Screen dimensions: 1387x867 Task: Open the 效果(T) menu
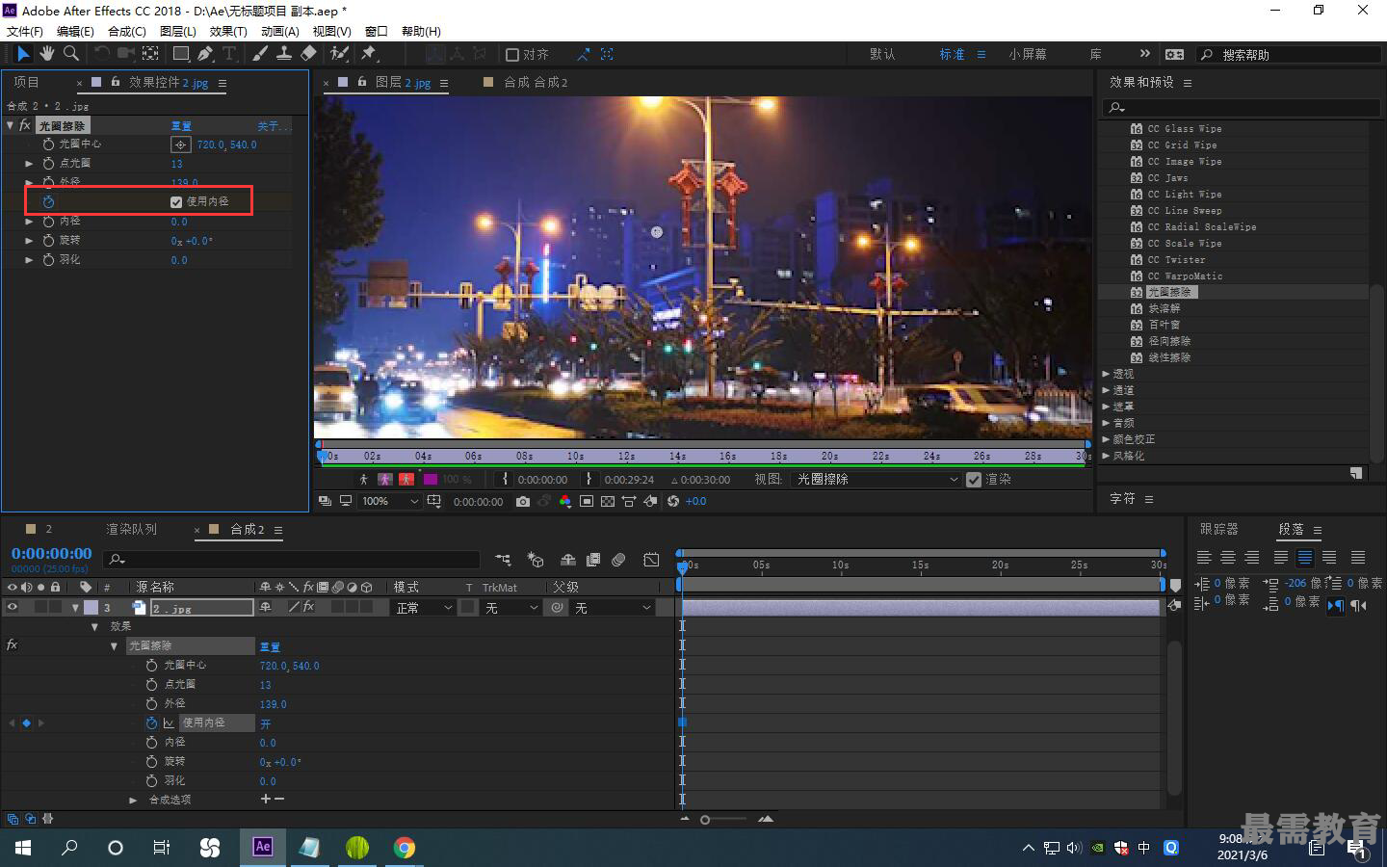(228, 31)
